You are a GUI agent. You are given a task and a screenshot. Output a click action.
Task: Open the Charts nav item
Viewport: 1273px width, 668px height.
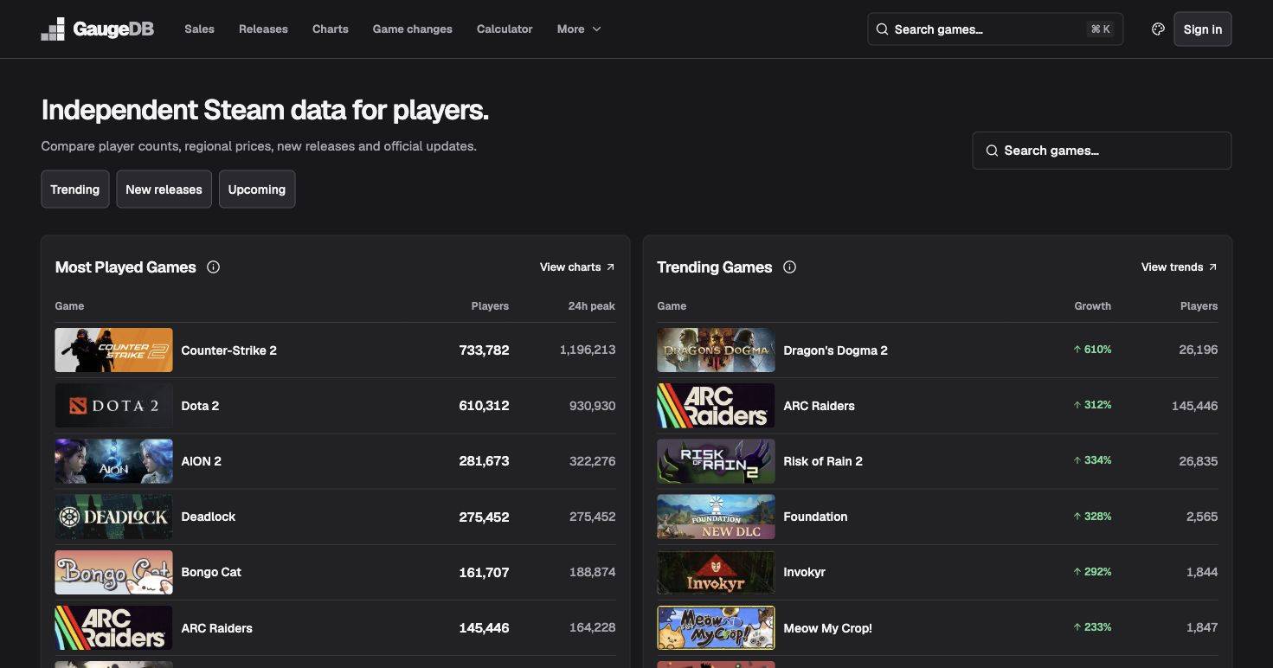tap(331, 29)
